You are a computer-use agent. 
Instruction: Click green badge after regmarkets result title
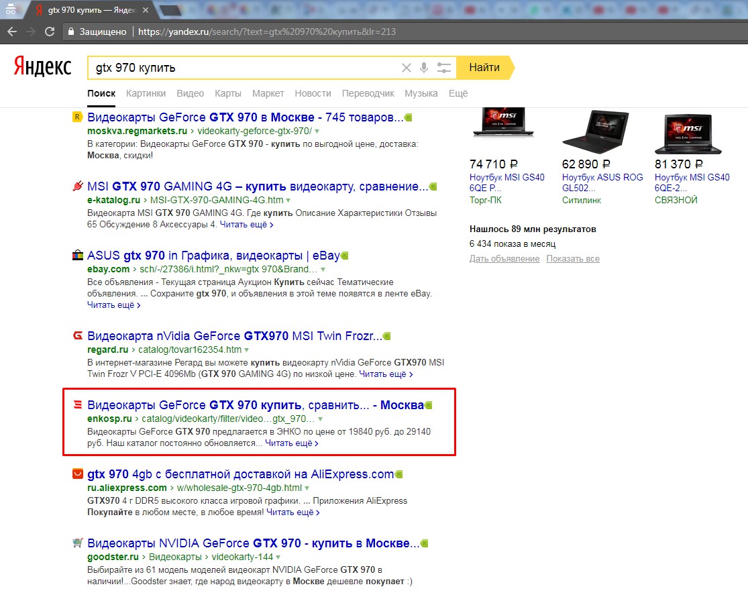tap(409, 117)
